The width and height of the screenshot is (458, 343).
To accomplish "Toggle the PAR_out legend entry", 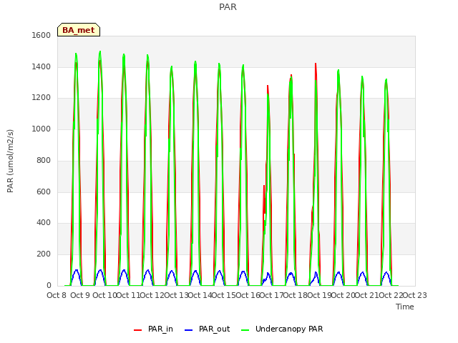I will click(x=208, y=329).
